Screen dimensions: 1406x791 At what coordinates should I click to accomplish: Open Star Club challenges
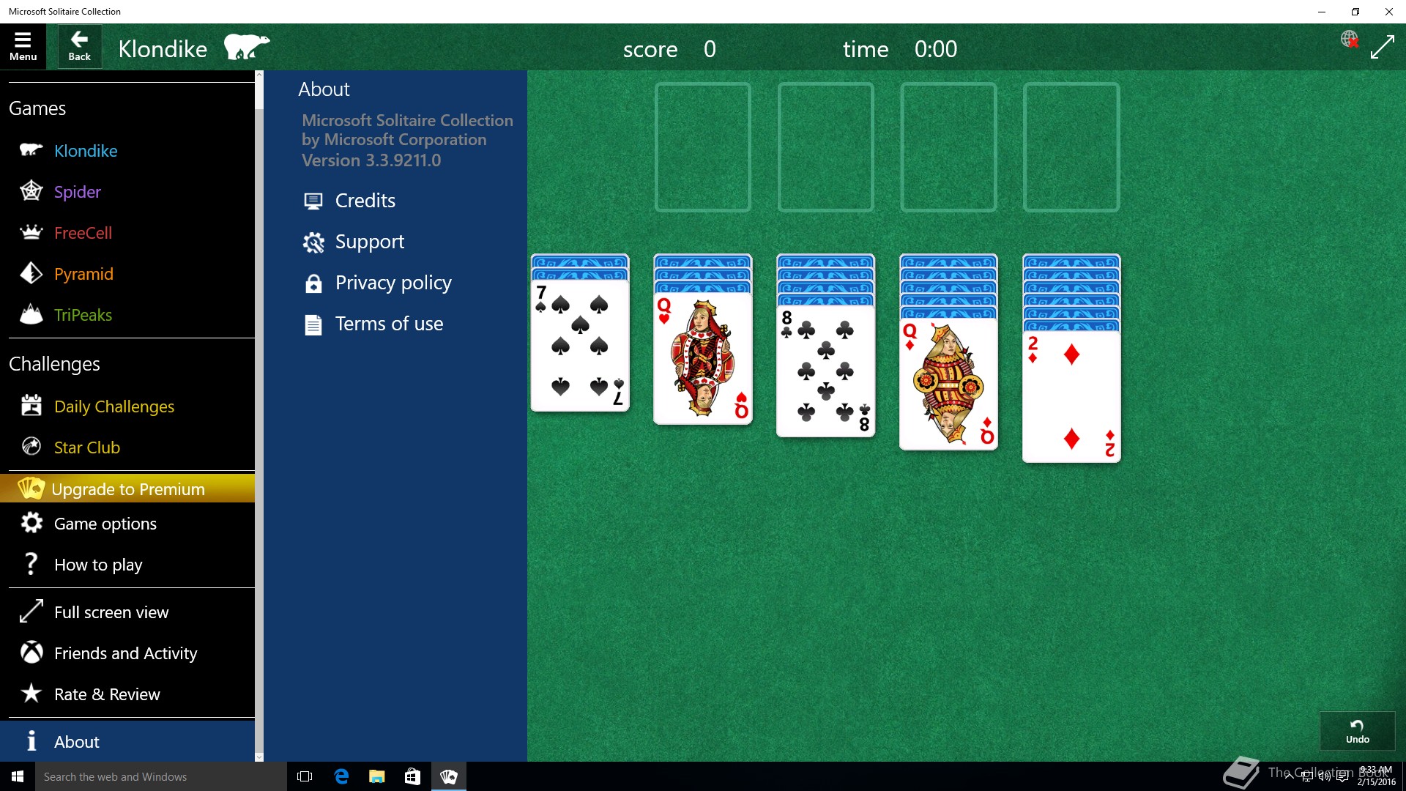coord(87,448)
